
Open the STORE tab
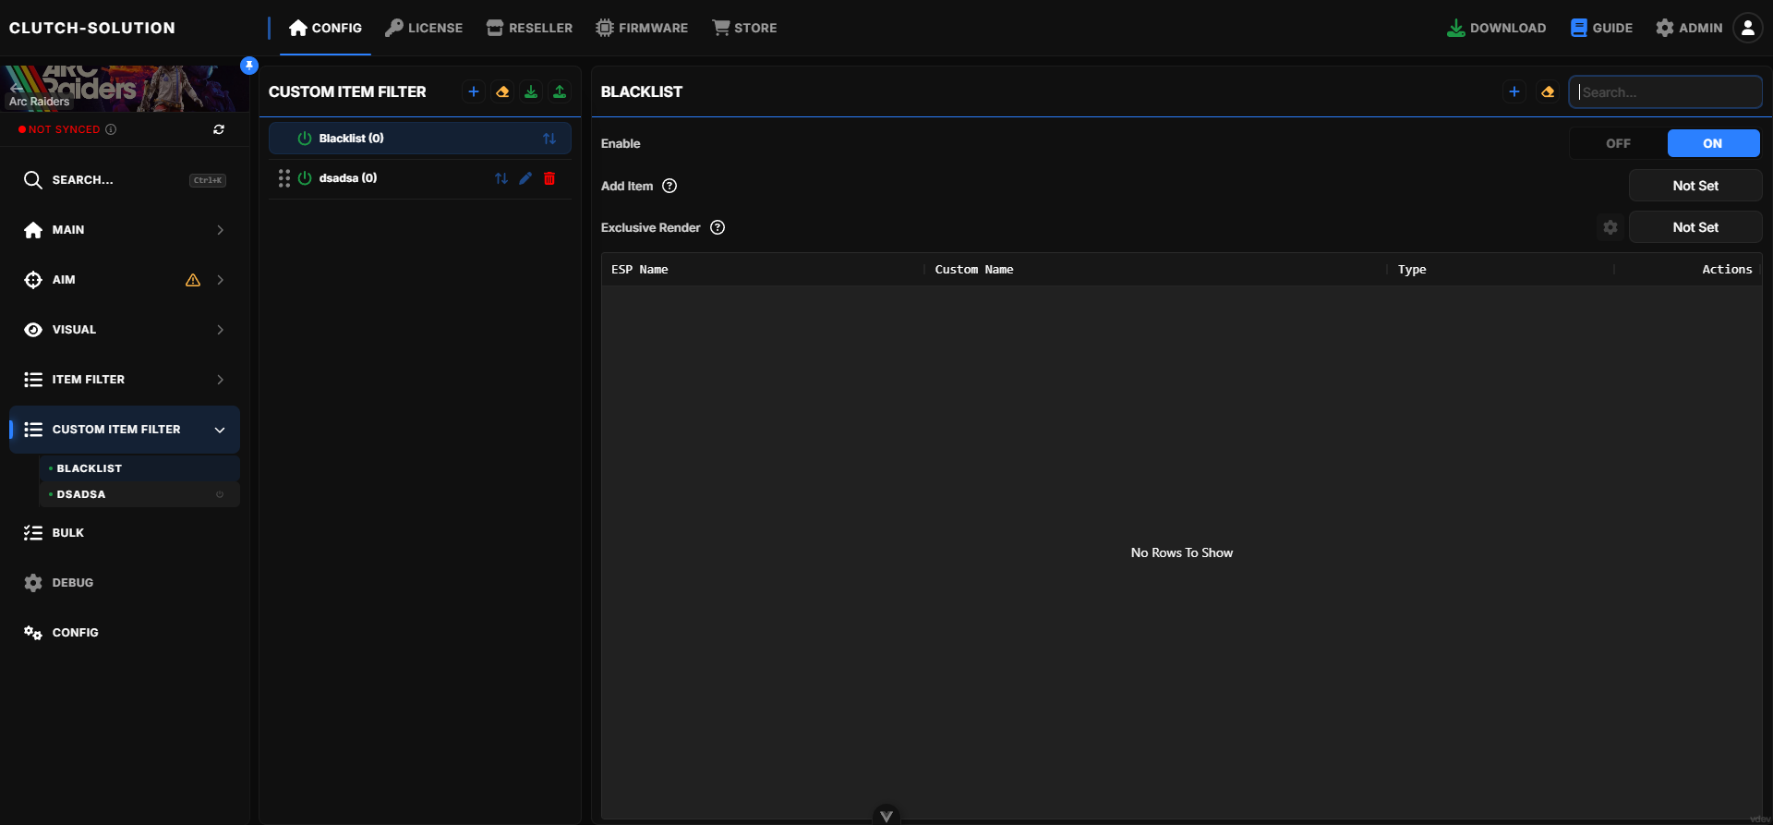click(744, 28)
